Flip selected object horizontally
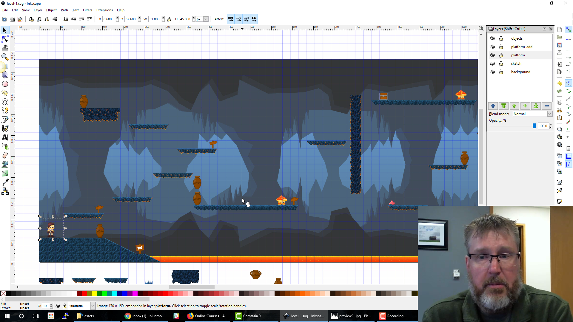 tap(47, 19)
